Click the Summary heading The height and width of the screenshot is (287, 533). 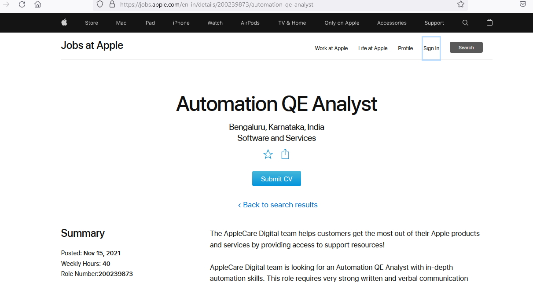[x=83, y=233]
